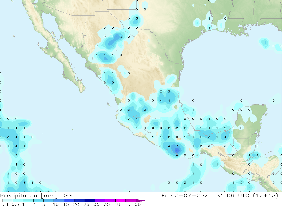
Task: Click the 20–25 mm navy legend cell
Action: 80,200
